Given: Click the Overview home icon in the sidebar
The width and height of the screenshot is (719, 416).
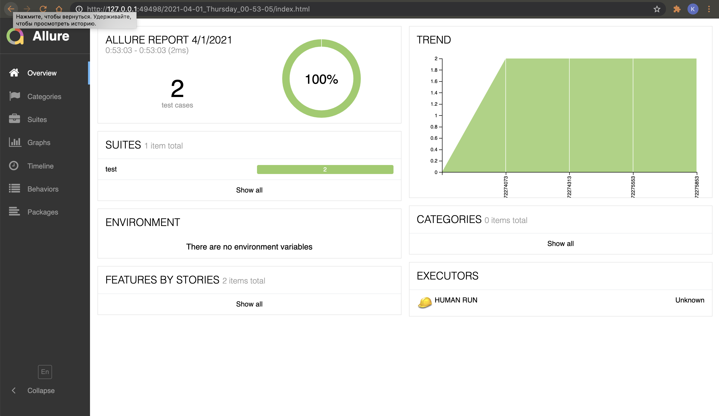Looking at the screenshot, I should 14,73.
